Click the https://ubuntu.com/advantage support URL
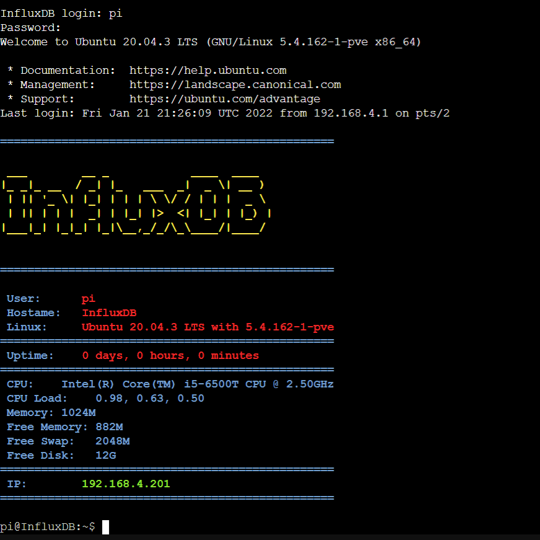The width and height of the screenshot is (540, 540). [x=225, y=99]
